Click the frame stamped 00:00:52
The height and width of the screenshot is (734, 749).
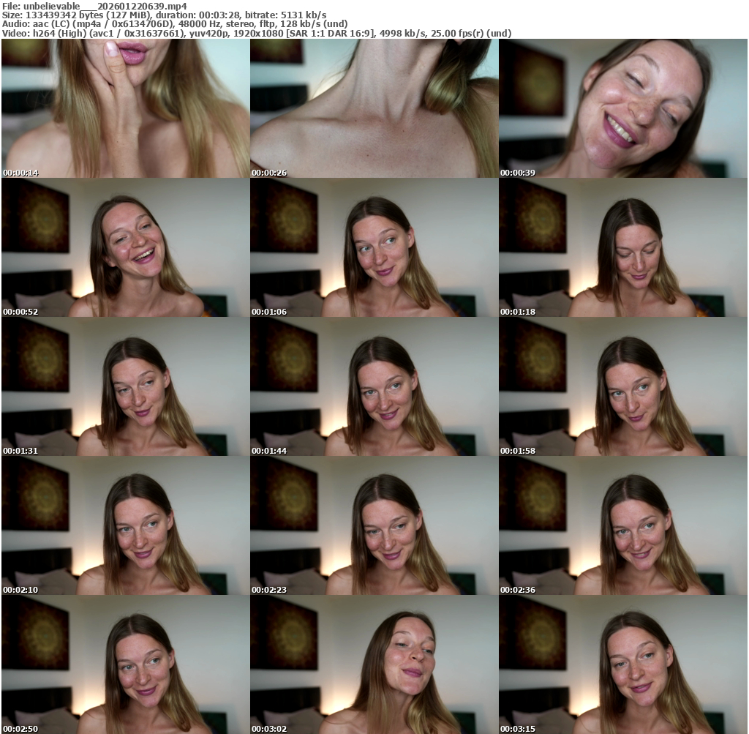125,247
